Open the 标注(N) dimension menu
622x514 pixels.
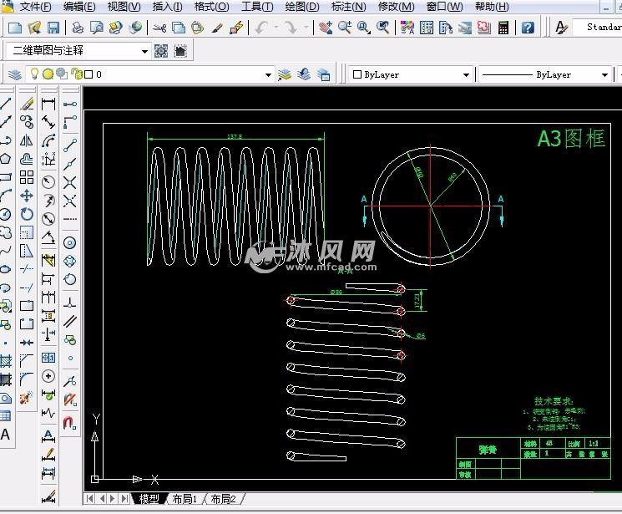348,7
